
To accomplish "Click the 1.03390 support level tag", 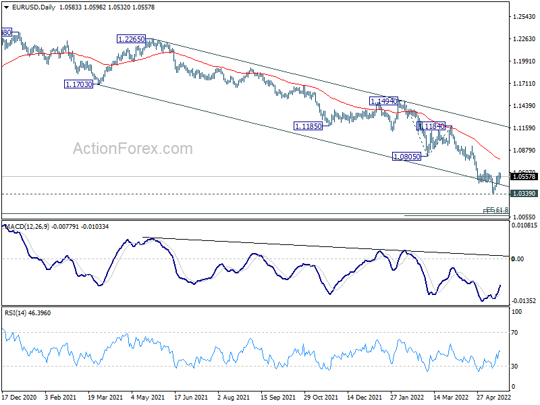I will click(524, 194).
